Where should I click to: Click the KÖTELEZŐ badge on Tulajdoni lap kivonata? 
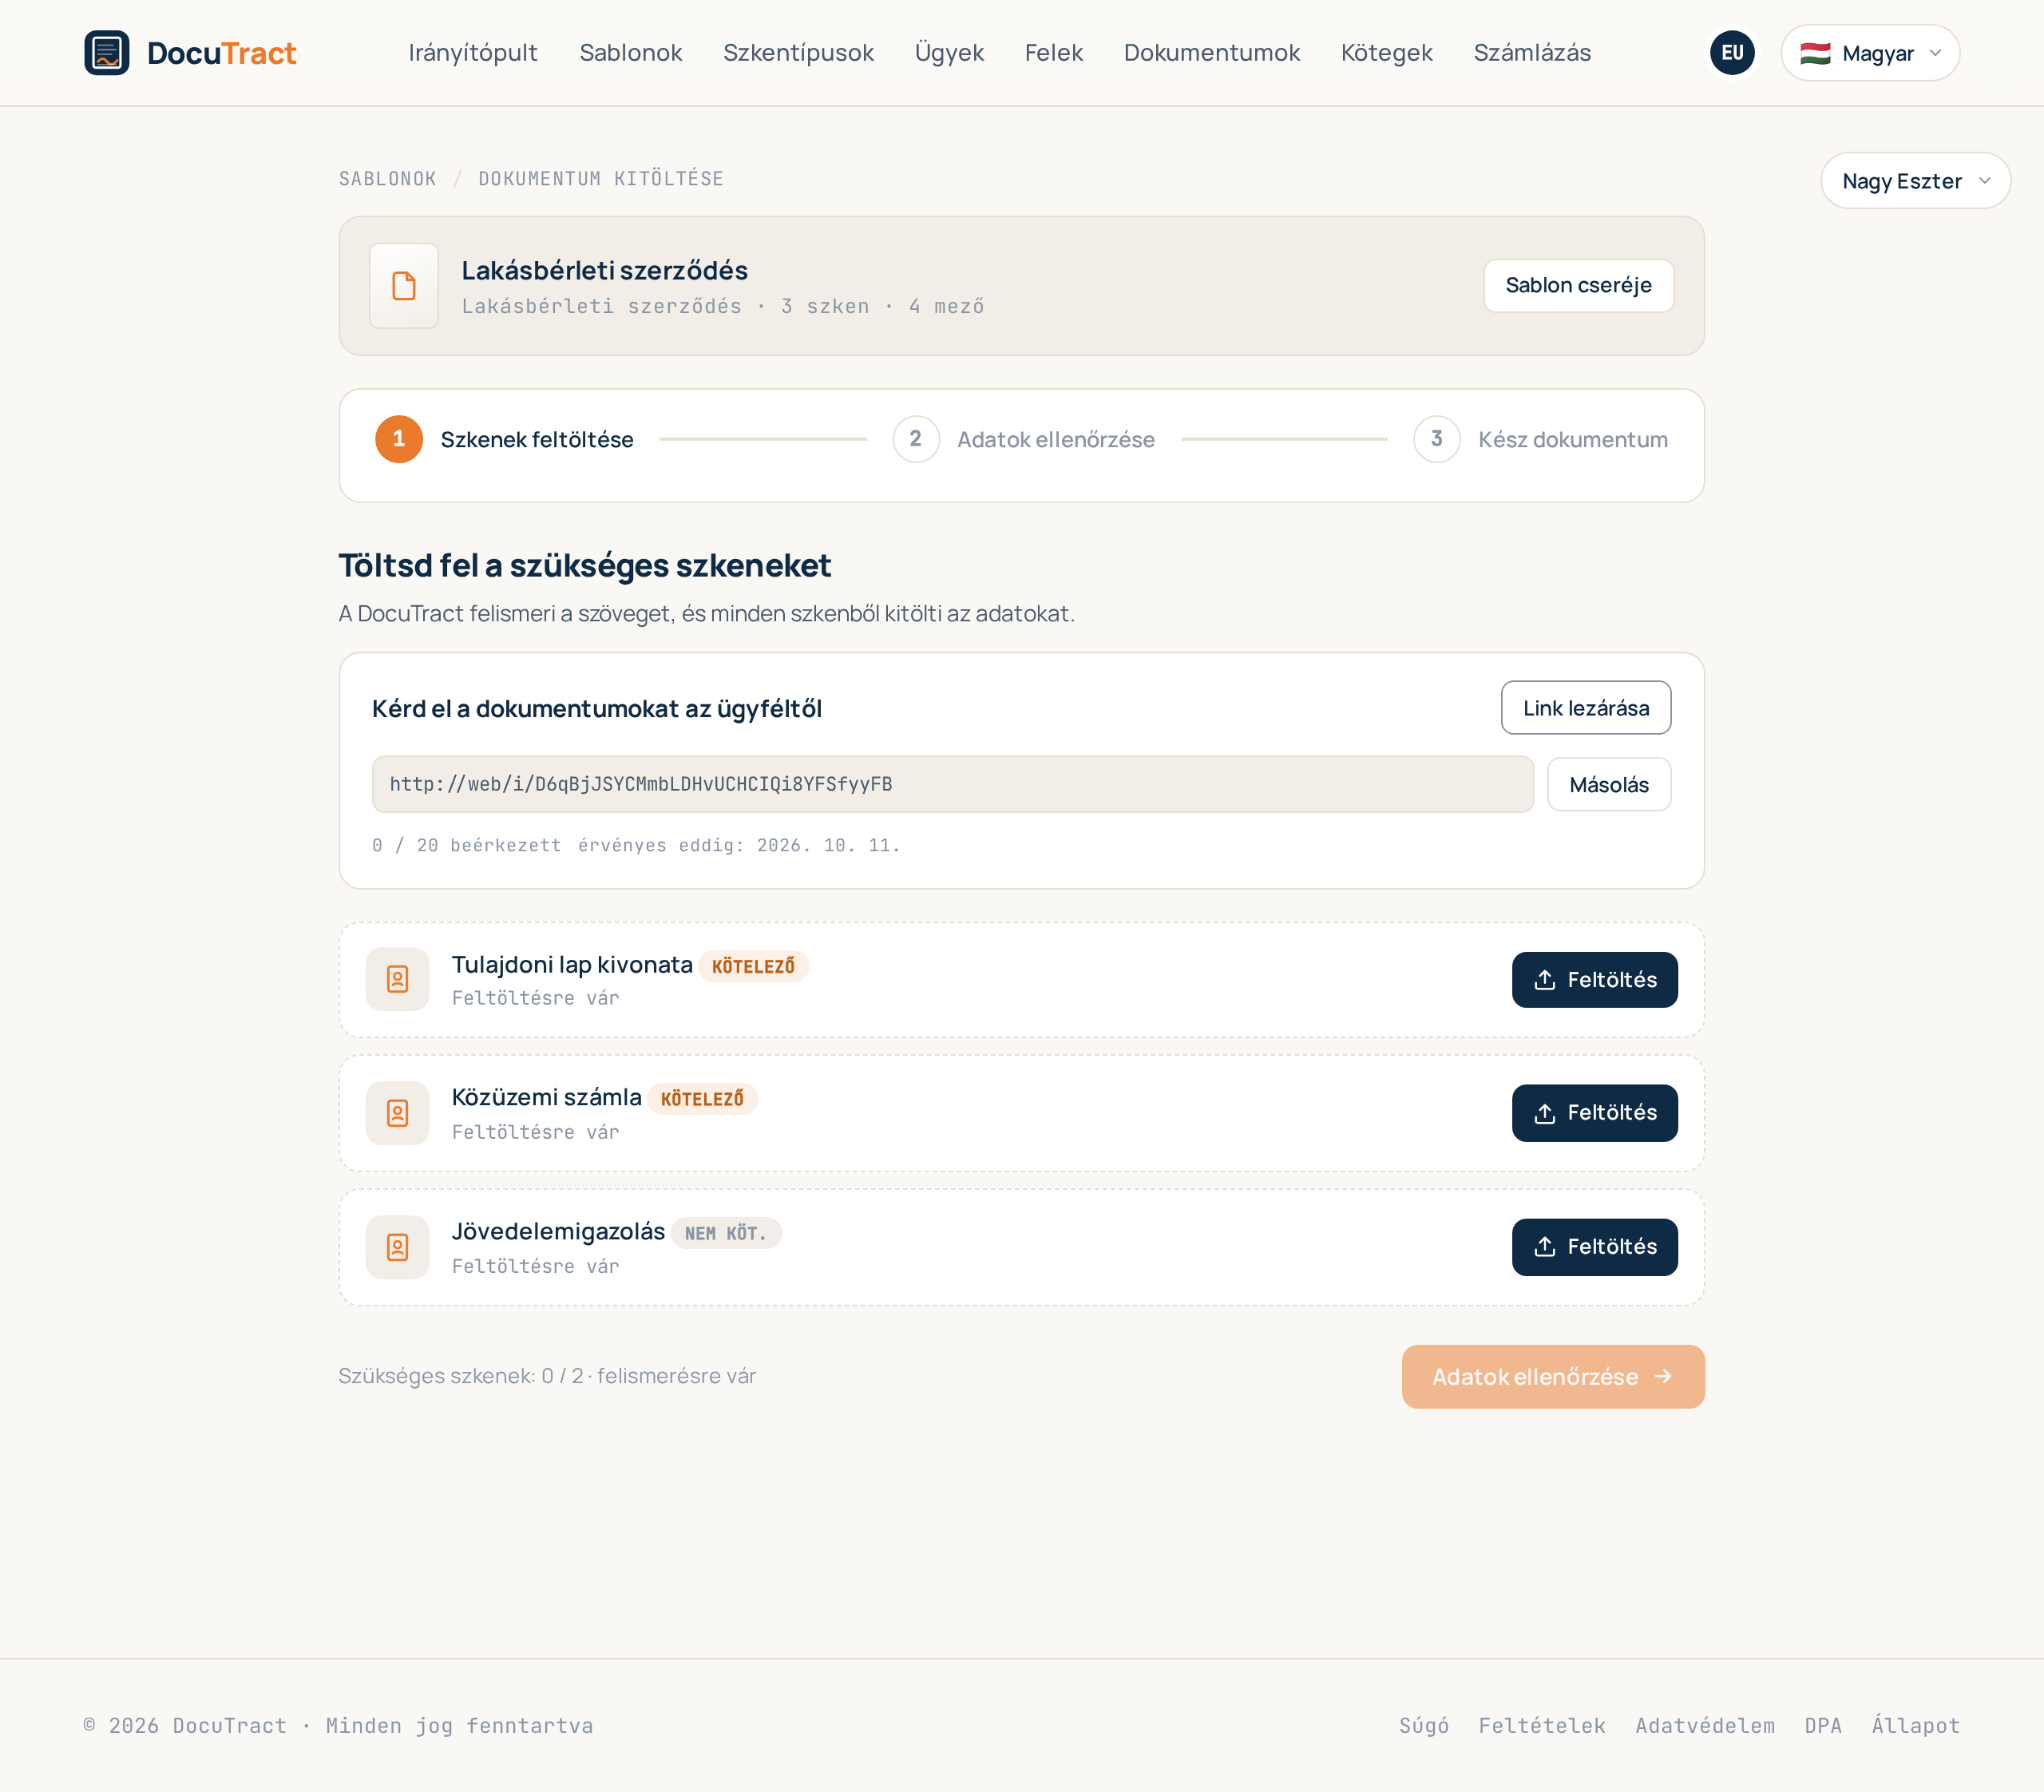click(x=753, y=967)
